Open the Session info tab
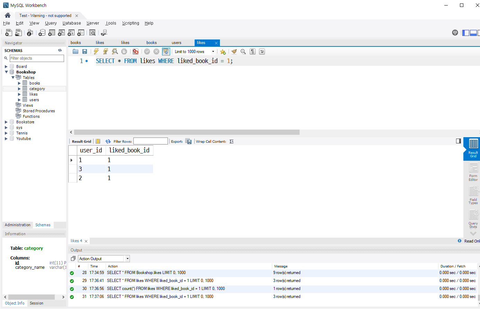This screenshot has height=309, width=480. [x=36, y=303]
